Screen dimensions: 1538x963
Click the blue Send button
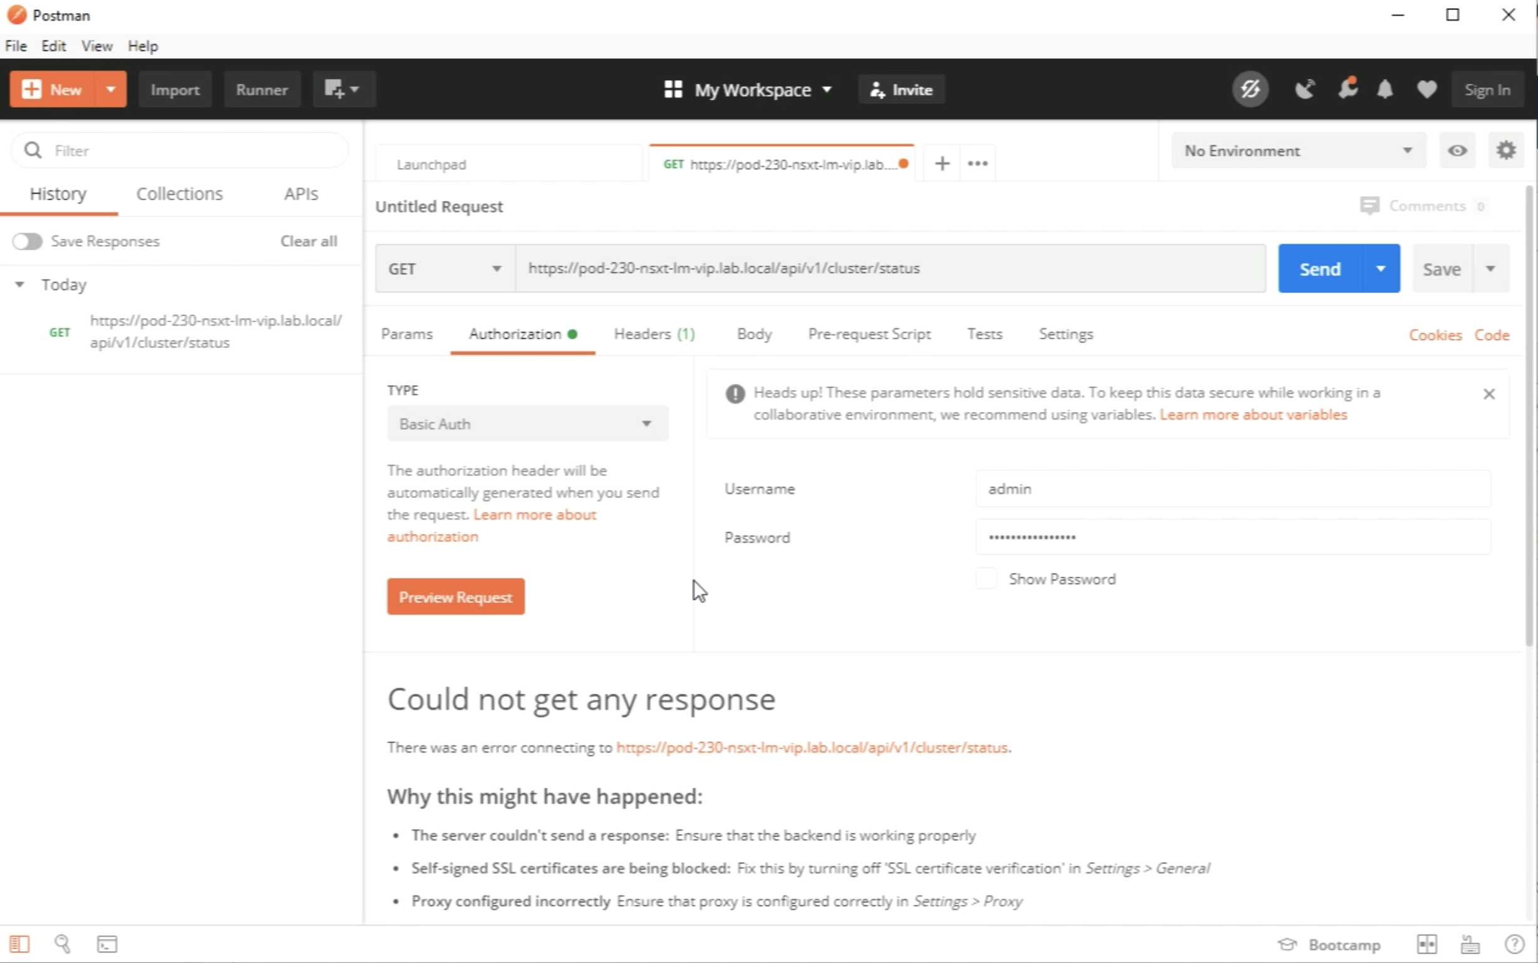click(x=1319, y=269)
